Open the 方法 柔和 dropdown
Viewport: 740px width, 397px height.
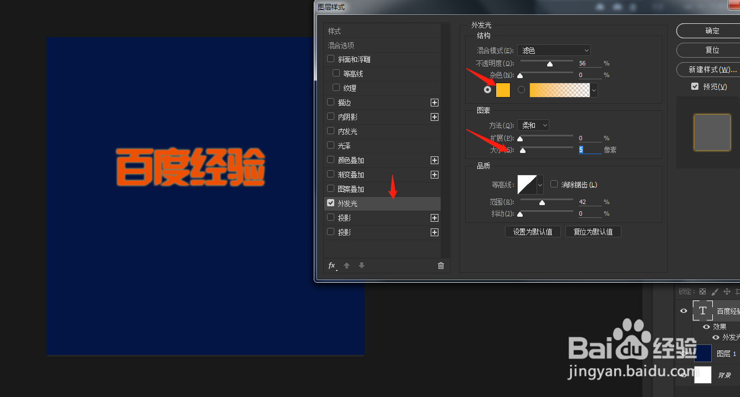pos(533,125)
